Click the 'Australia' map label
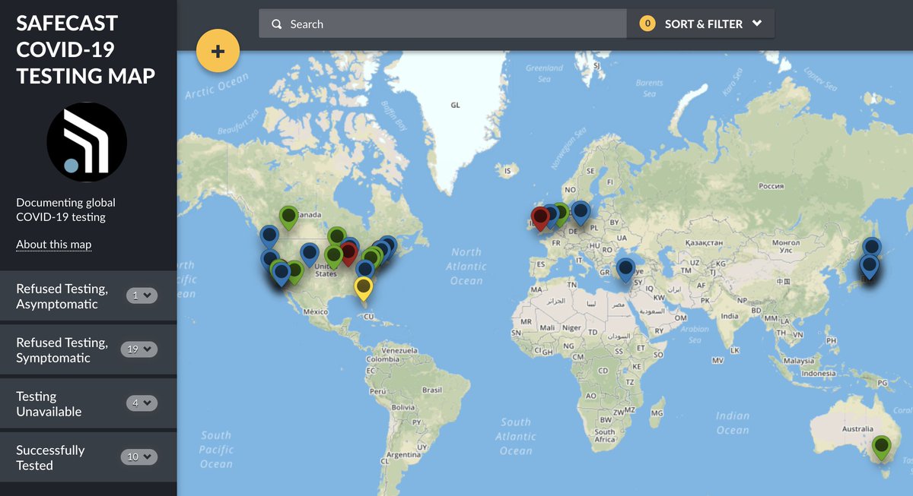 (x=857, y=429)
